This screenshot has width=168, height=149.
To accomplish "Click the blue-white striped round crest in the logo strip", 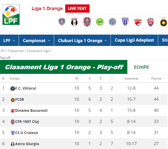I will pyautogui.click(x=112, y=22).
